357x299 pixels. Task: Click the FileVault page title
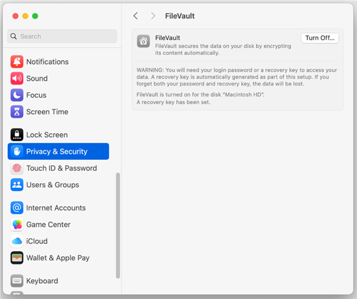pos(180,16)
